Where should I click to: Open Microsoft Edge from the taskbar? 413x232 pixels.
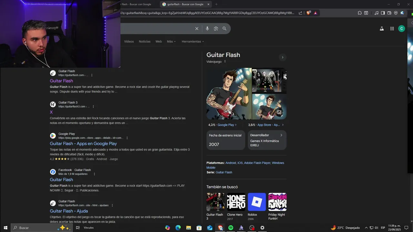(x=178, y=228)
